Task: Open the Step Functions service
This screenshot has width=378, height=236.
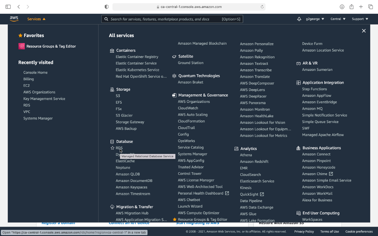Action: 315,89
